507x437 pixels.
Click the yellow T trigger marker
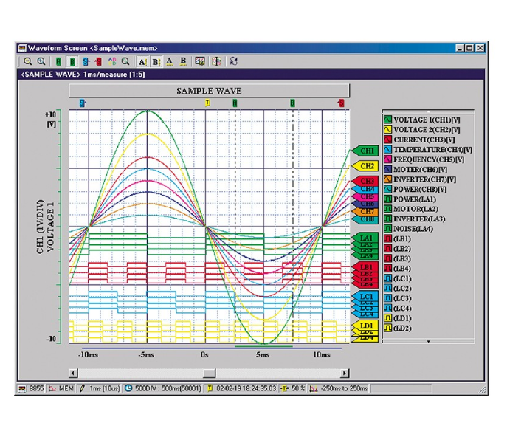pos(207,103)
